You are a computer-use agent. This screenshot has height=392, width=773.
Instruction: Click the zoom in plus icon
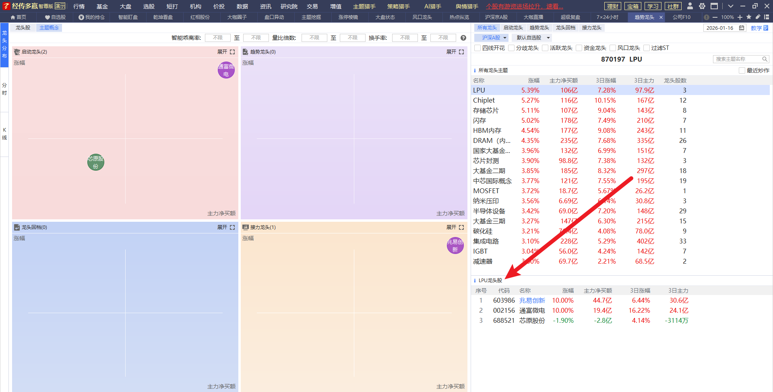click(740, 17)
